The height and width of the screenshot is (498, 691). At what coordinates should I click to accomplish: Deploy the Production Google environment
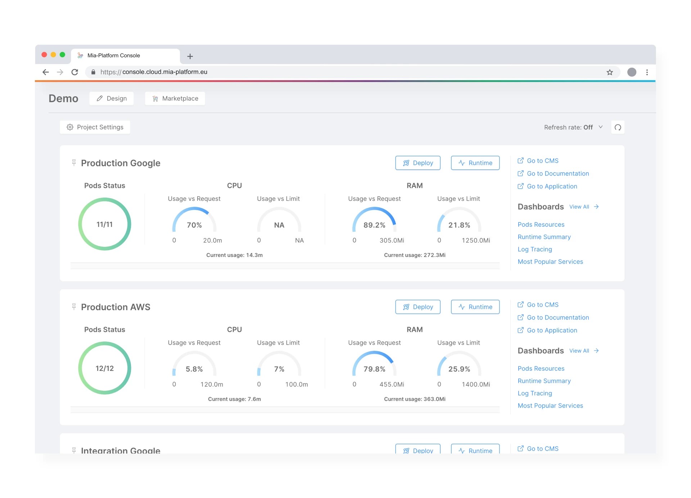tap(417, 163)
